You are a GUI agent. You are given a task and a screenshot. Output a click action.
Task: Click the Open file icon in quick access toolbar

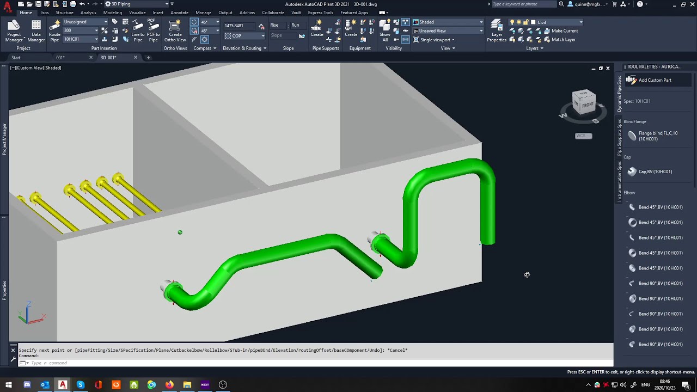(x=30, y=4)
